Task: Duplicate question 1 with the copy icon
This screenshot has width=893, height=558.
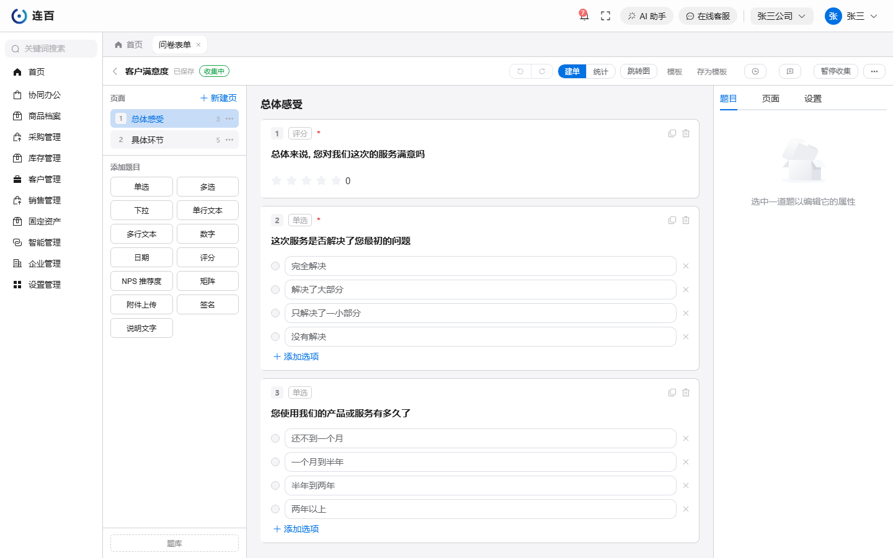Action: [672, 133]
